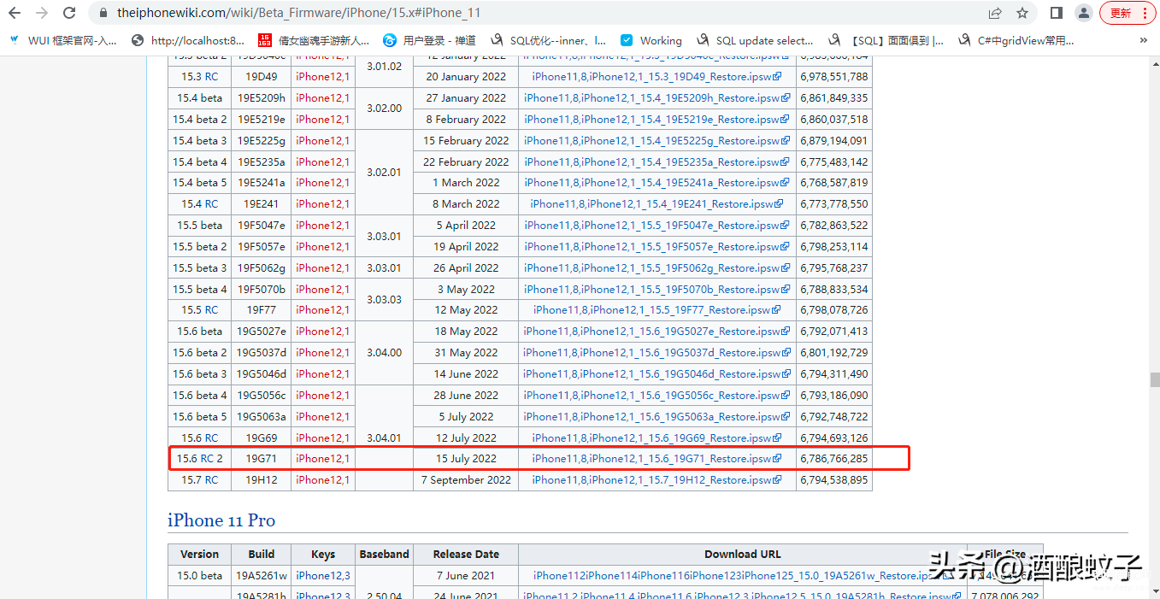Download the 15.6_19G69 Restore.ipsw file
1160x599 pixels.
[657, 438]
